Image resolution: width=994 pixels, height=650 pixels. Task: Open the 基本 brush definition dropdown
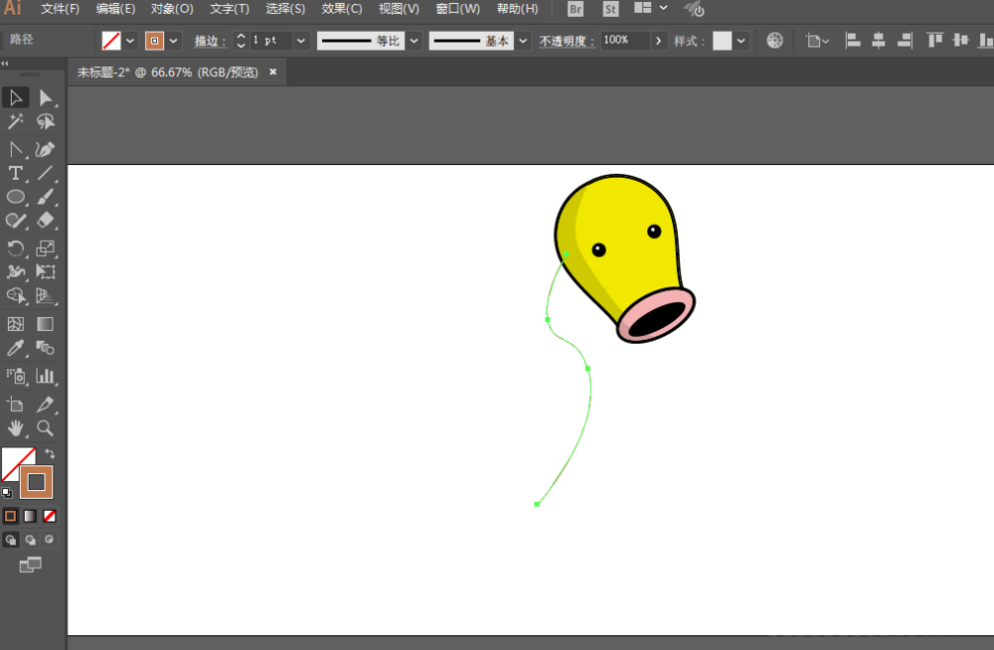(x=523, y=41)
